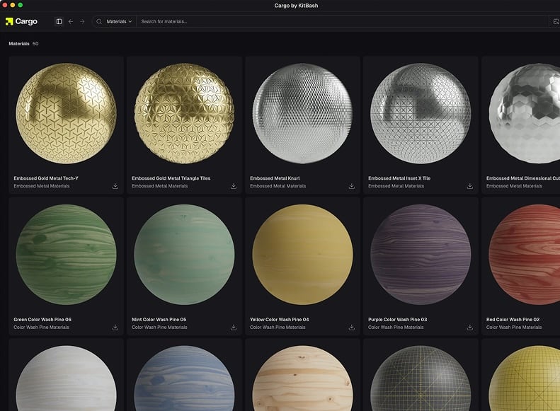Open Color Wash Pine Materials under Green Pine

[x=41, y=328]
